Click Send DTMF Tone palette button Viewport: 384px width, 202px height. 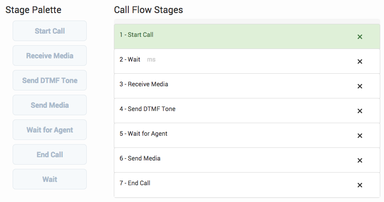(49, 80)
